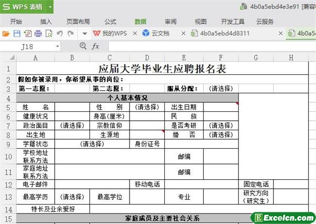Click the fx insert function icon
The image size is (316, 224).
tap(95, 46)
